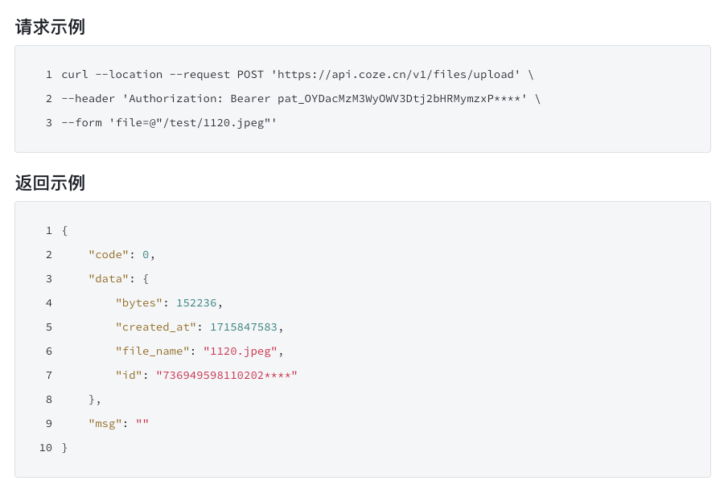Click the "code" key in the response
724x489 pixels.
click(x=109, y=255)
